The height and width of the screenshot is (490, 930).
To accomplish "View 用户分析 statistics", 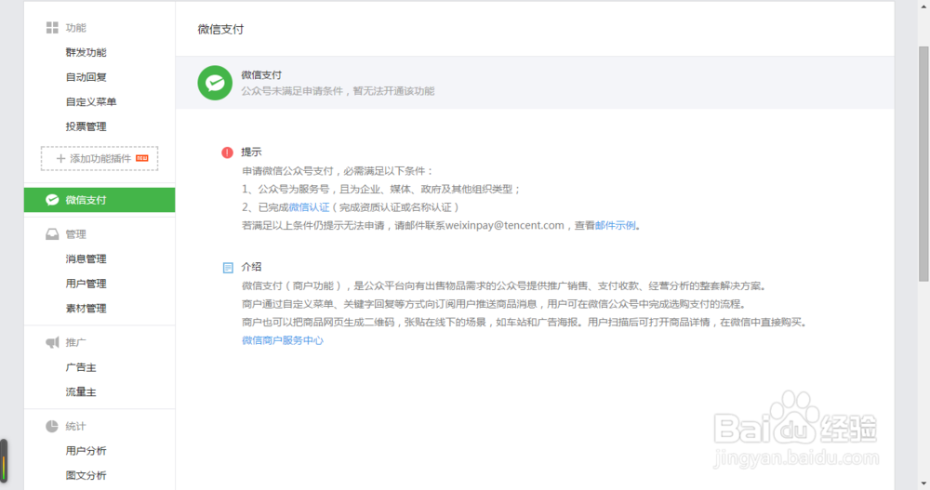I will 86,451.
